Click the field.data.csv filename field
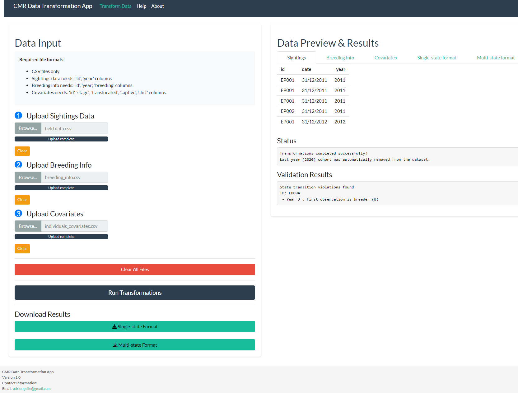 (x=75, y=128)
